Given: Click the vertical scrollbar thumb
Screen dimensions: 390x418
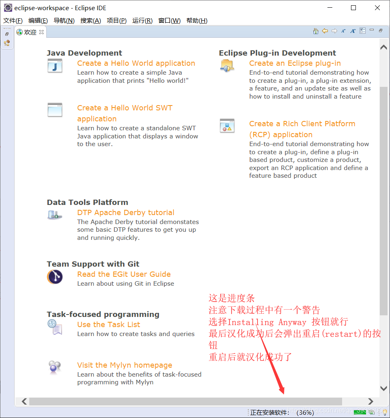Looking at the screenshot, I should [x=383, y=201].
